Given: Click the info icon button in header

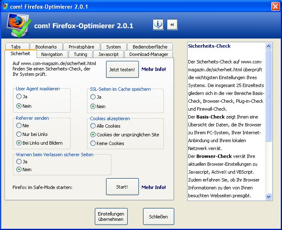Looking at the screenshot, I should tap(158, 25).
